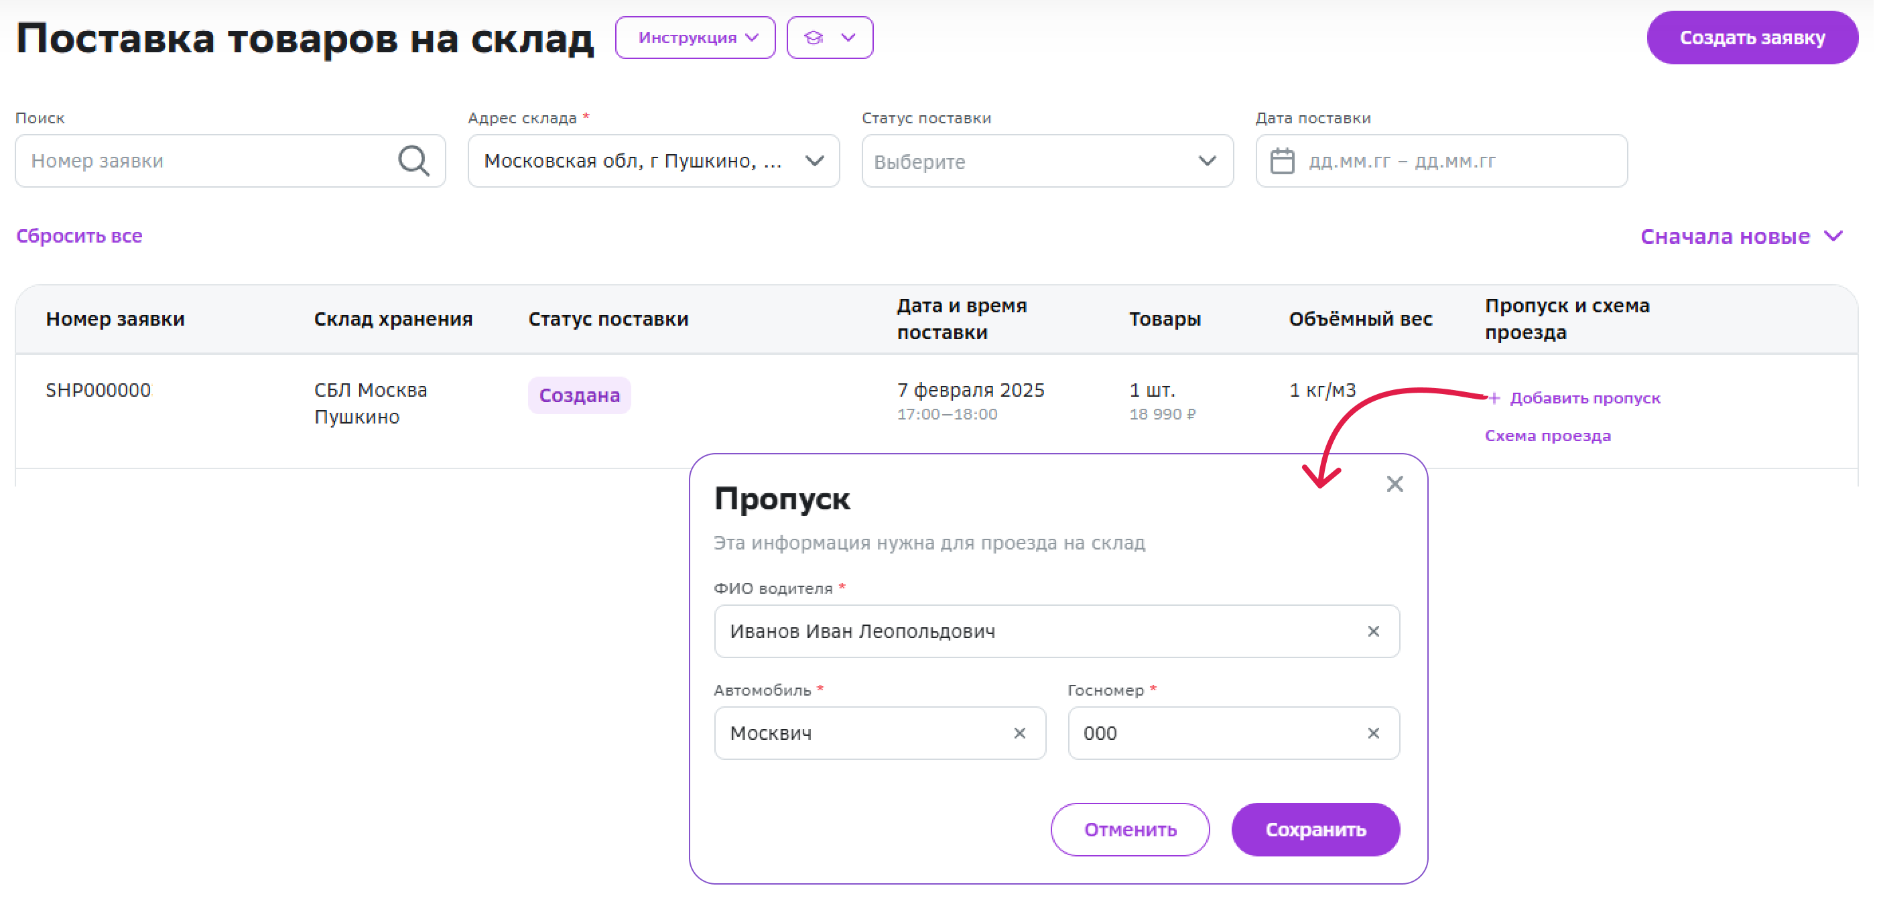Click the ФИО водителя input field

point(1036,631)
